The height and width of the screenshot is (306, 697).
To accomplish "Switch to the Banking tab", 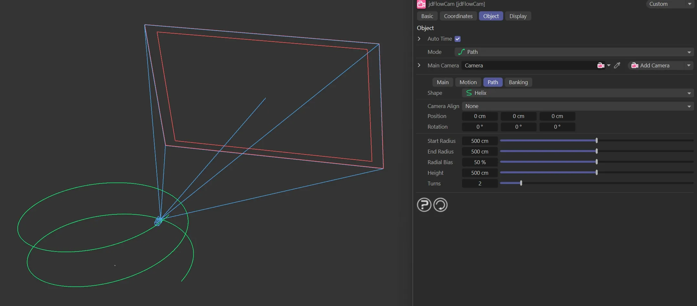I will [x=518, y=82].
